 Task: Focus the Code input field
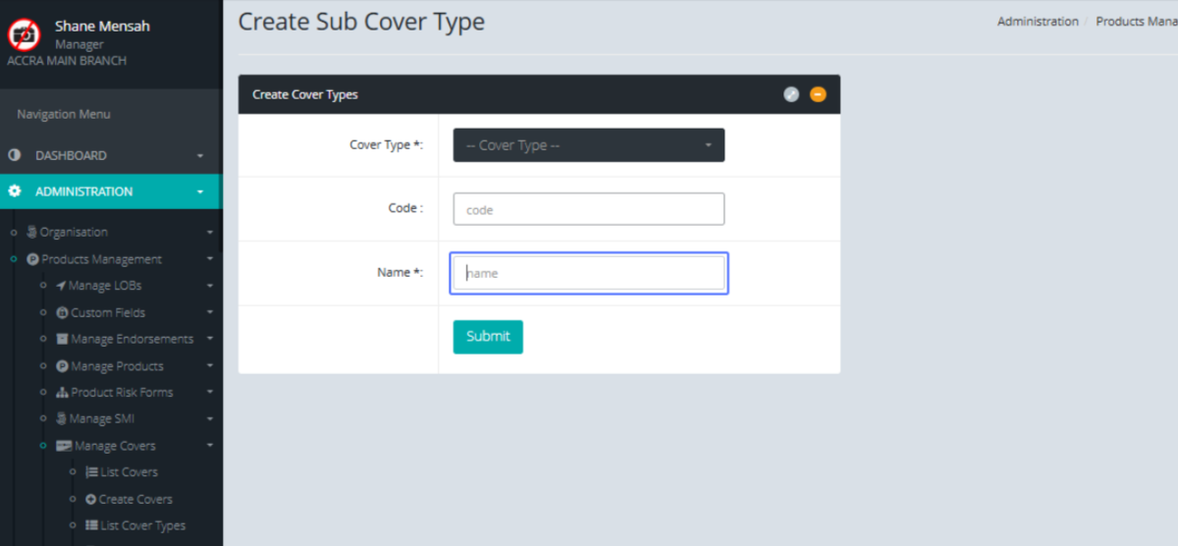(x=588, y=209)
